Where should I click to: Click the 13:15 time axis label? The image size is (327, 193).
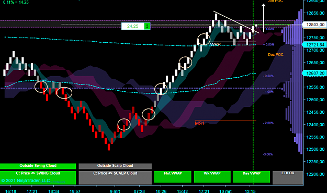pos(250,191)
